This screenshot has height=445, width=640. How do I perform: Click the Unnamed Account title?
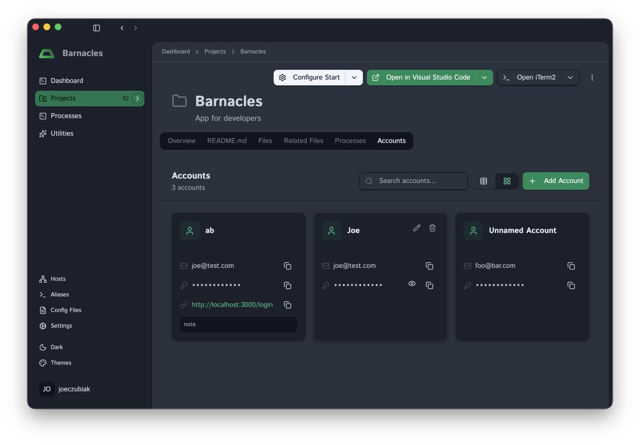pyautogui.click(x=523, y=231)
